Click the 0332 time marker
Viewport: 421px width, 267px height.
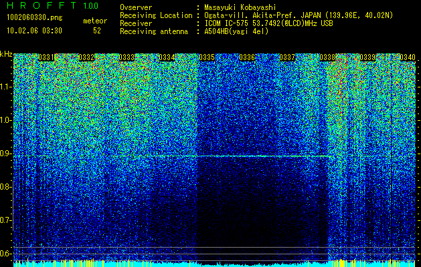coord(86,57)
